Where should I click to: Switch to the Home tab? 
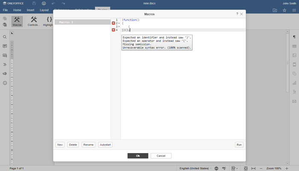pos(17,10)
